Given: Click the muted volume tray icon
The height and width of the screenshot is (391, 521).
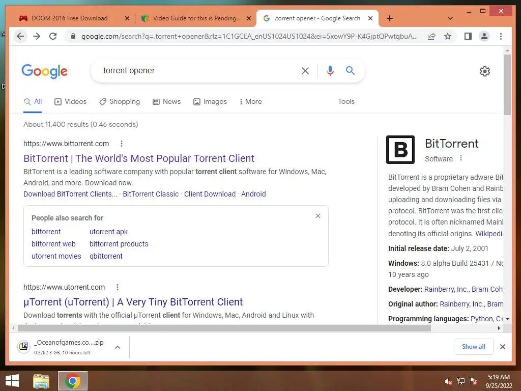Looking at the screenshot, I should click(449, 381).
